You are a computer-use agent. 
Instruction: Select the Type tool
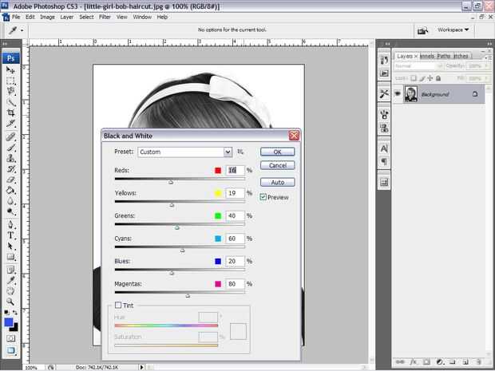(x=11, y=236)
